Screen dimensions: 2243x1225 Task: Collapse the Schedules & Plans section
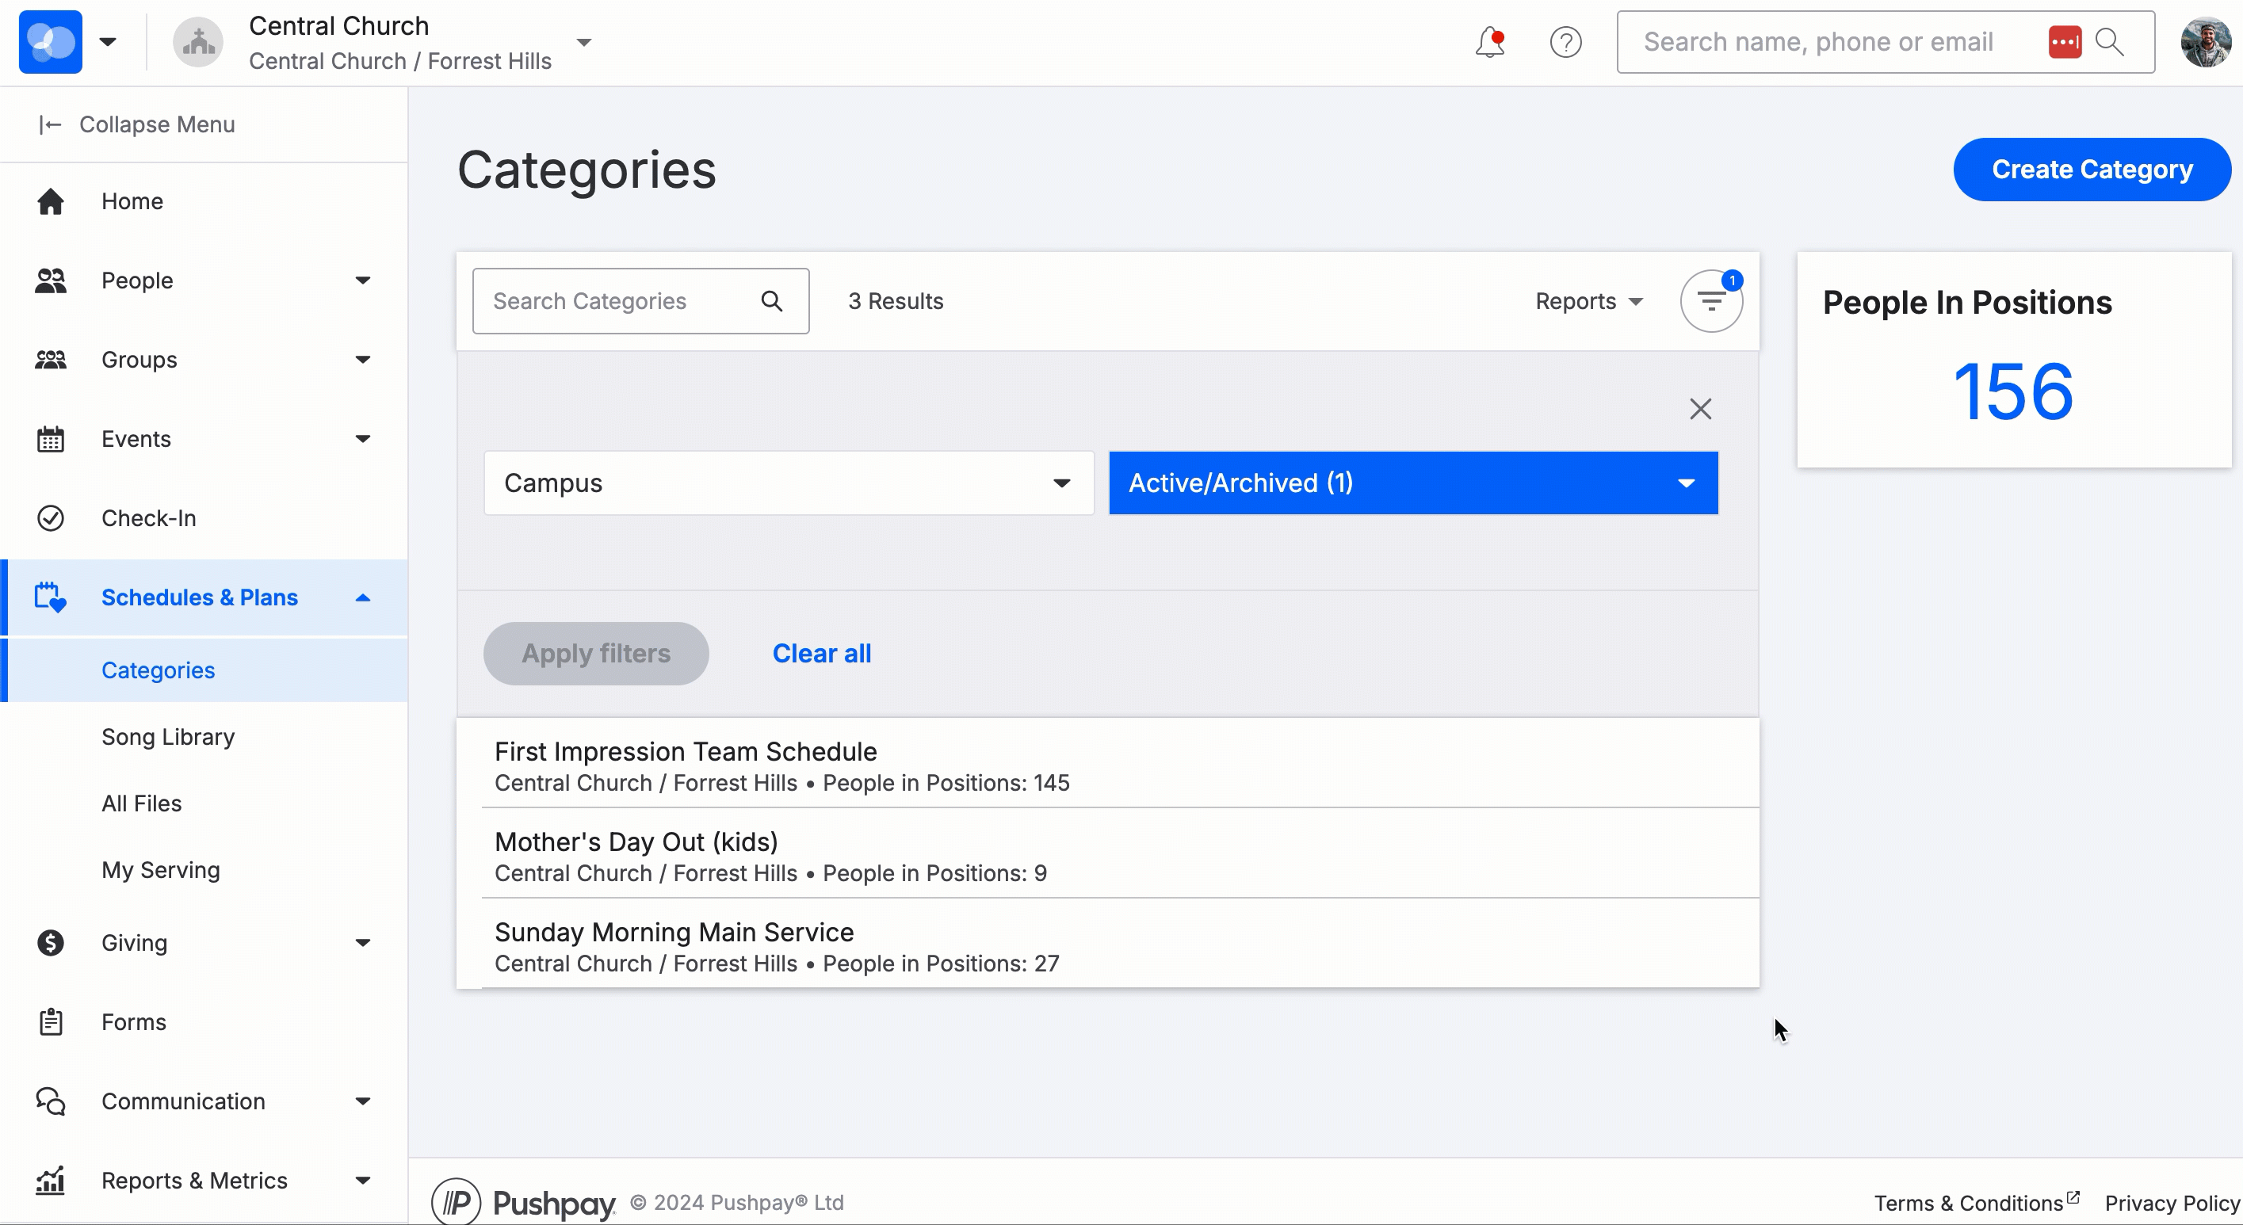363,597
